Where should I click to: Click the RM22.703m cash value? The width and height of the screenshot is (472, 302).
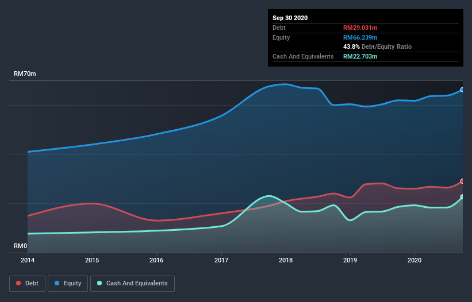[x=360, y=56]
